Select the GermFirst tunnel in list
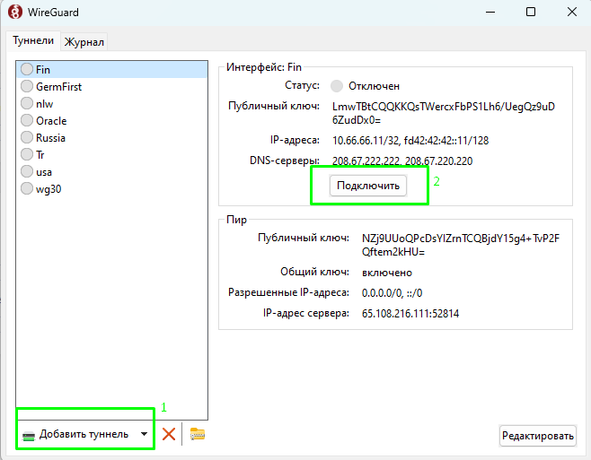This screenshot has width=591, height=460. click(59, 87)
